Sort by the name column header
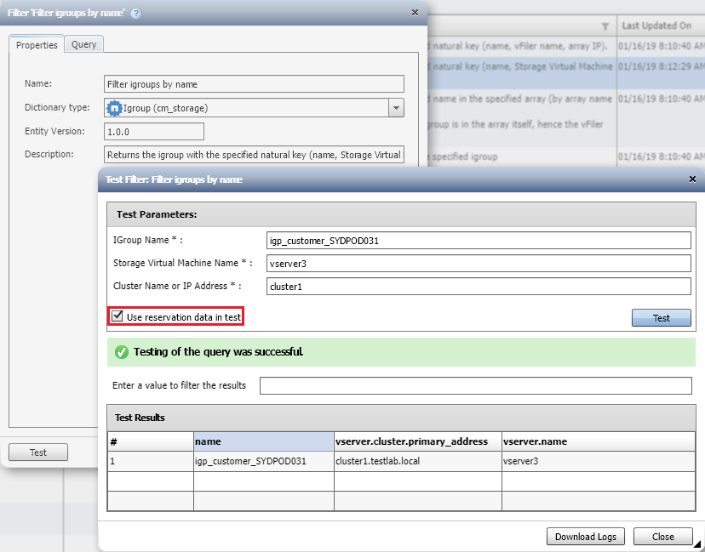 (x=263, y=441)
